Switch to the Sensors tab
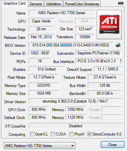The width and height of the screenshot is (127, 151). (36, 4)
